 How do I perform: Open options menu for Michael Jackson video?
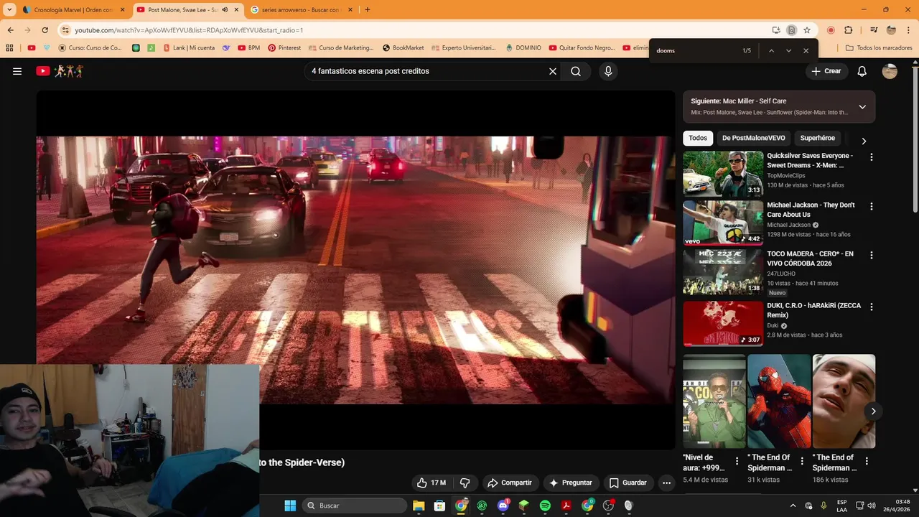(x=872, y=206)
